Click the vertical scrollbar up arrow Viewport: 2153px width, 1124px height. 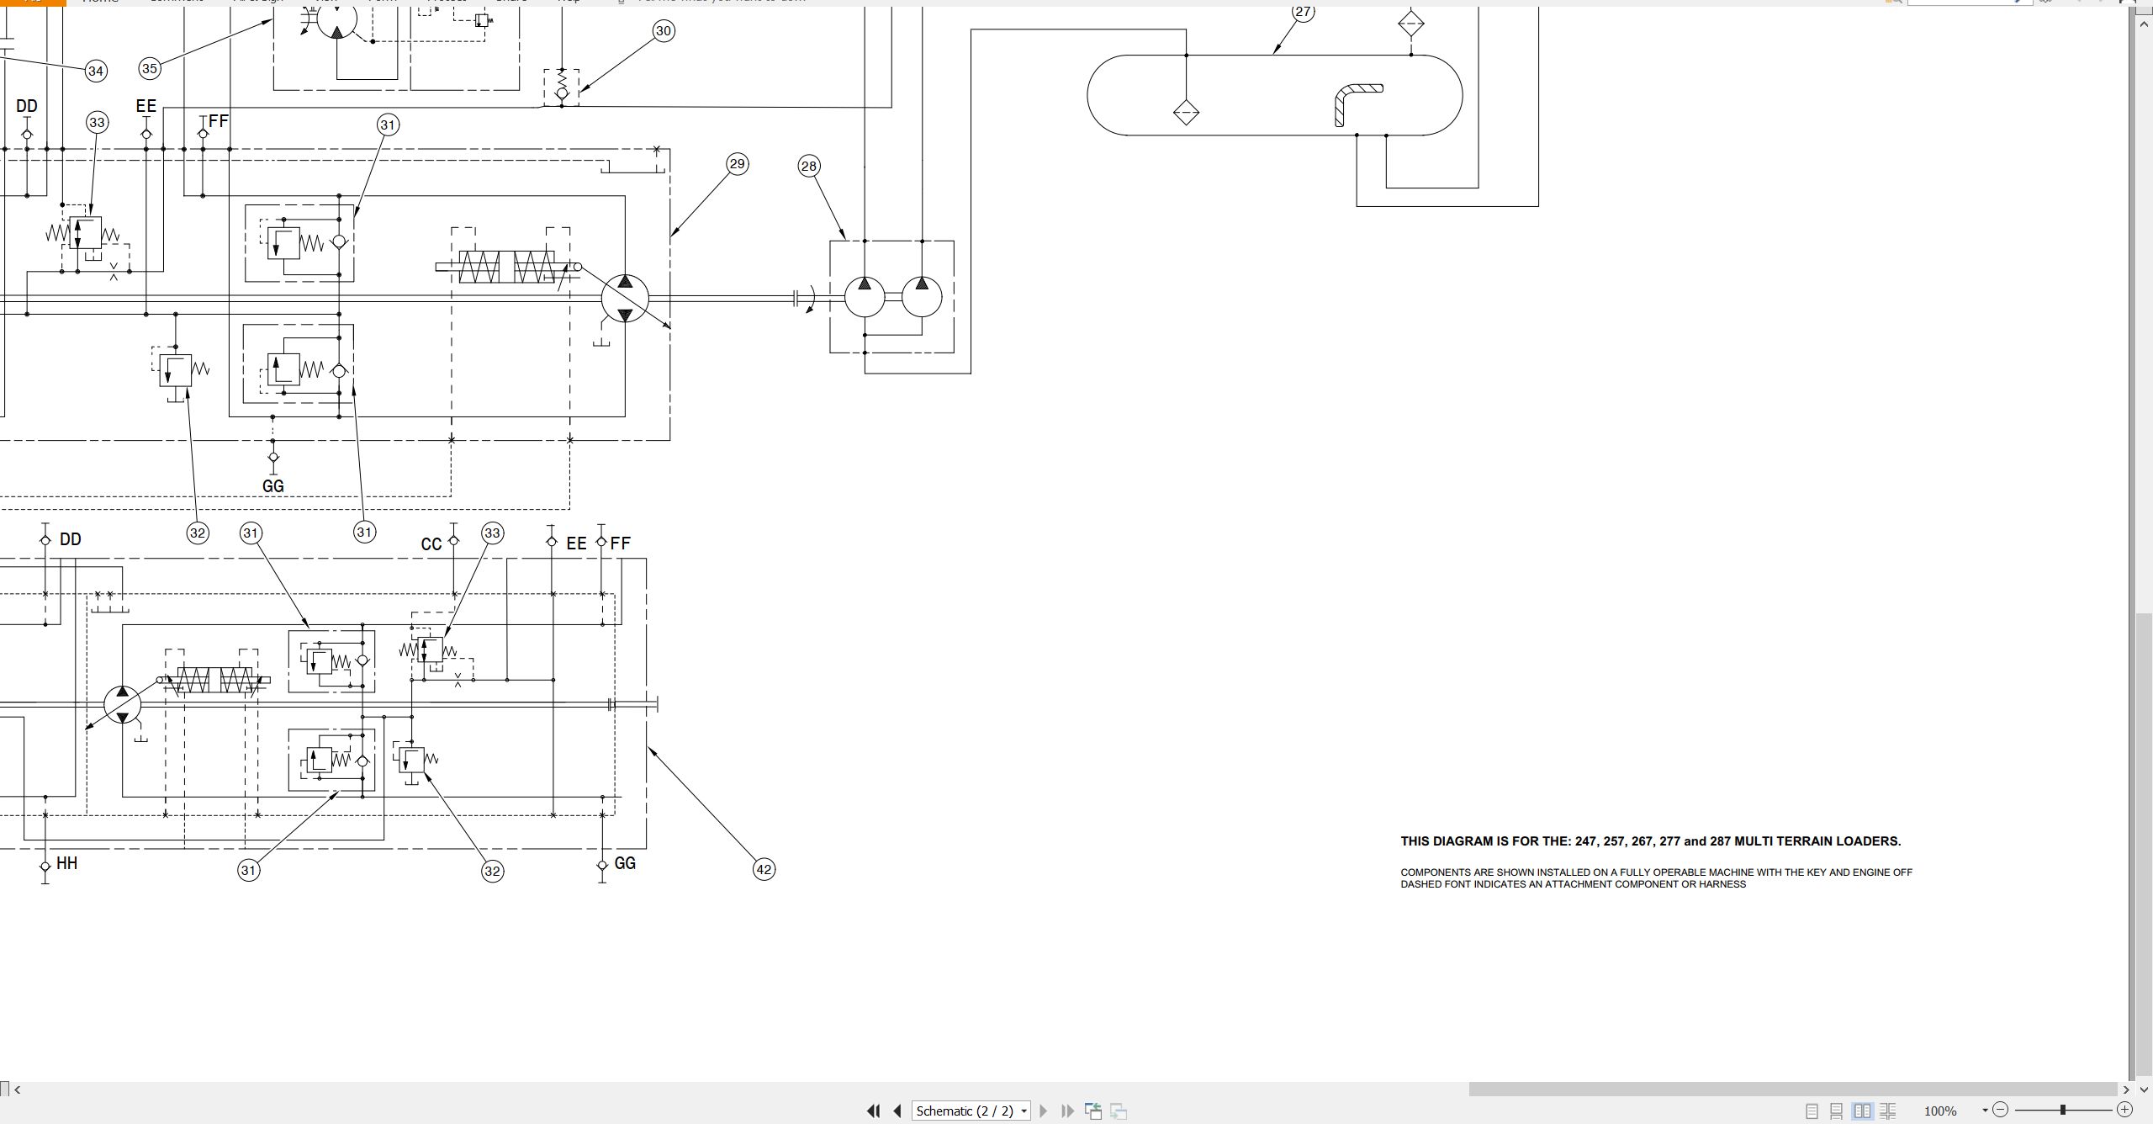coord(2144,23)
